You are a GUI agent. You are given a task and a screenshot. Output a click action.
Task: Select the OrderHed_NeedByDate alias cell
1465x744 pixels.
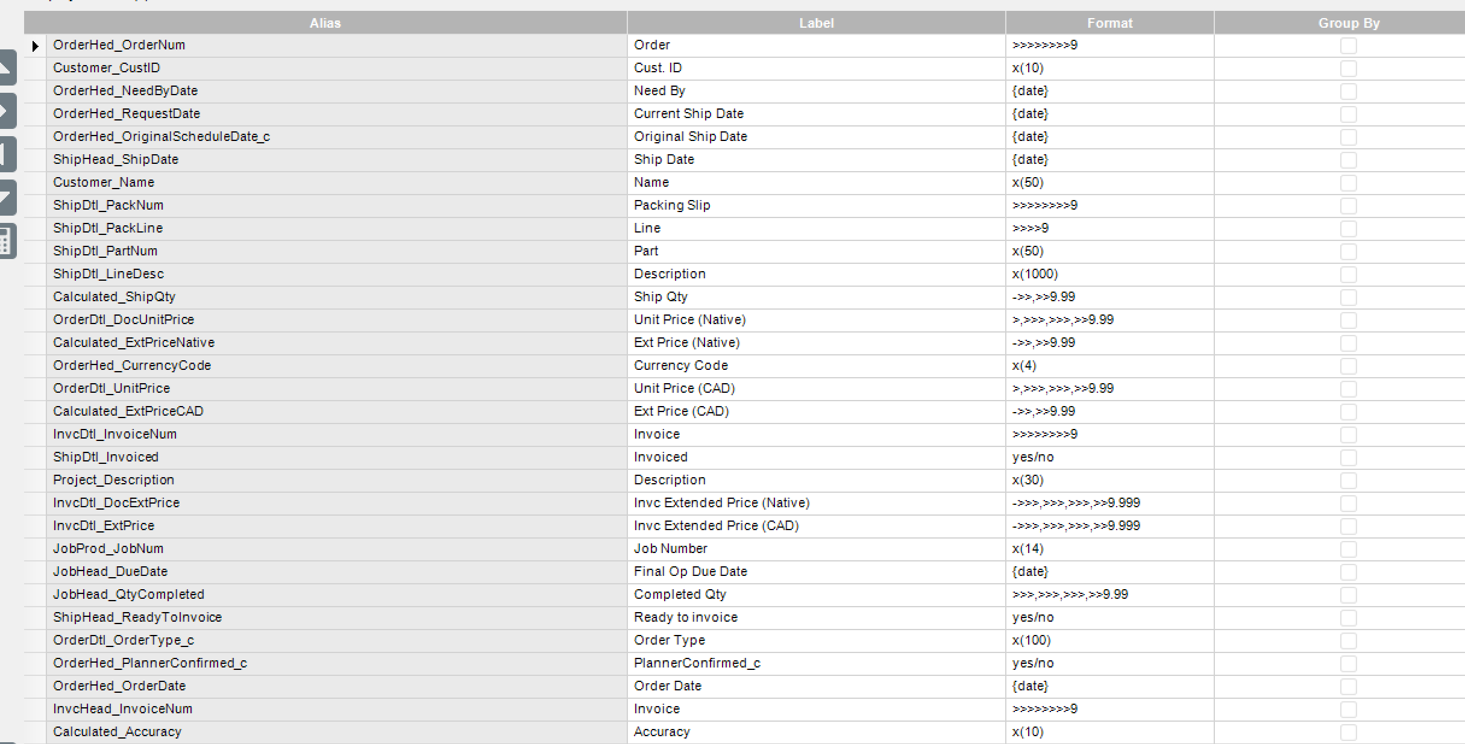(x=337, y=91)
